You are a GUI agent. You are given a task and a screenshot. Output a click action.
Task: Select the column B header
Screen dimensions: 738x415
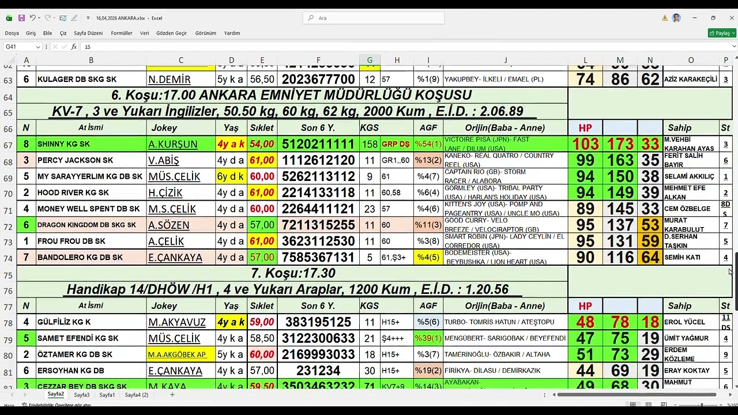91,60
